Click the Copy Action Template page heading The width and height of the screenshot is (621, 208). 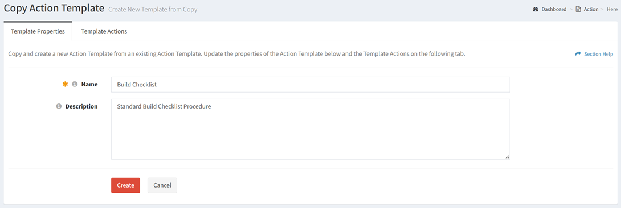(54, 9)
